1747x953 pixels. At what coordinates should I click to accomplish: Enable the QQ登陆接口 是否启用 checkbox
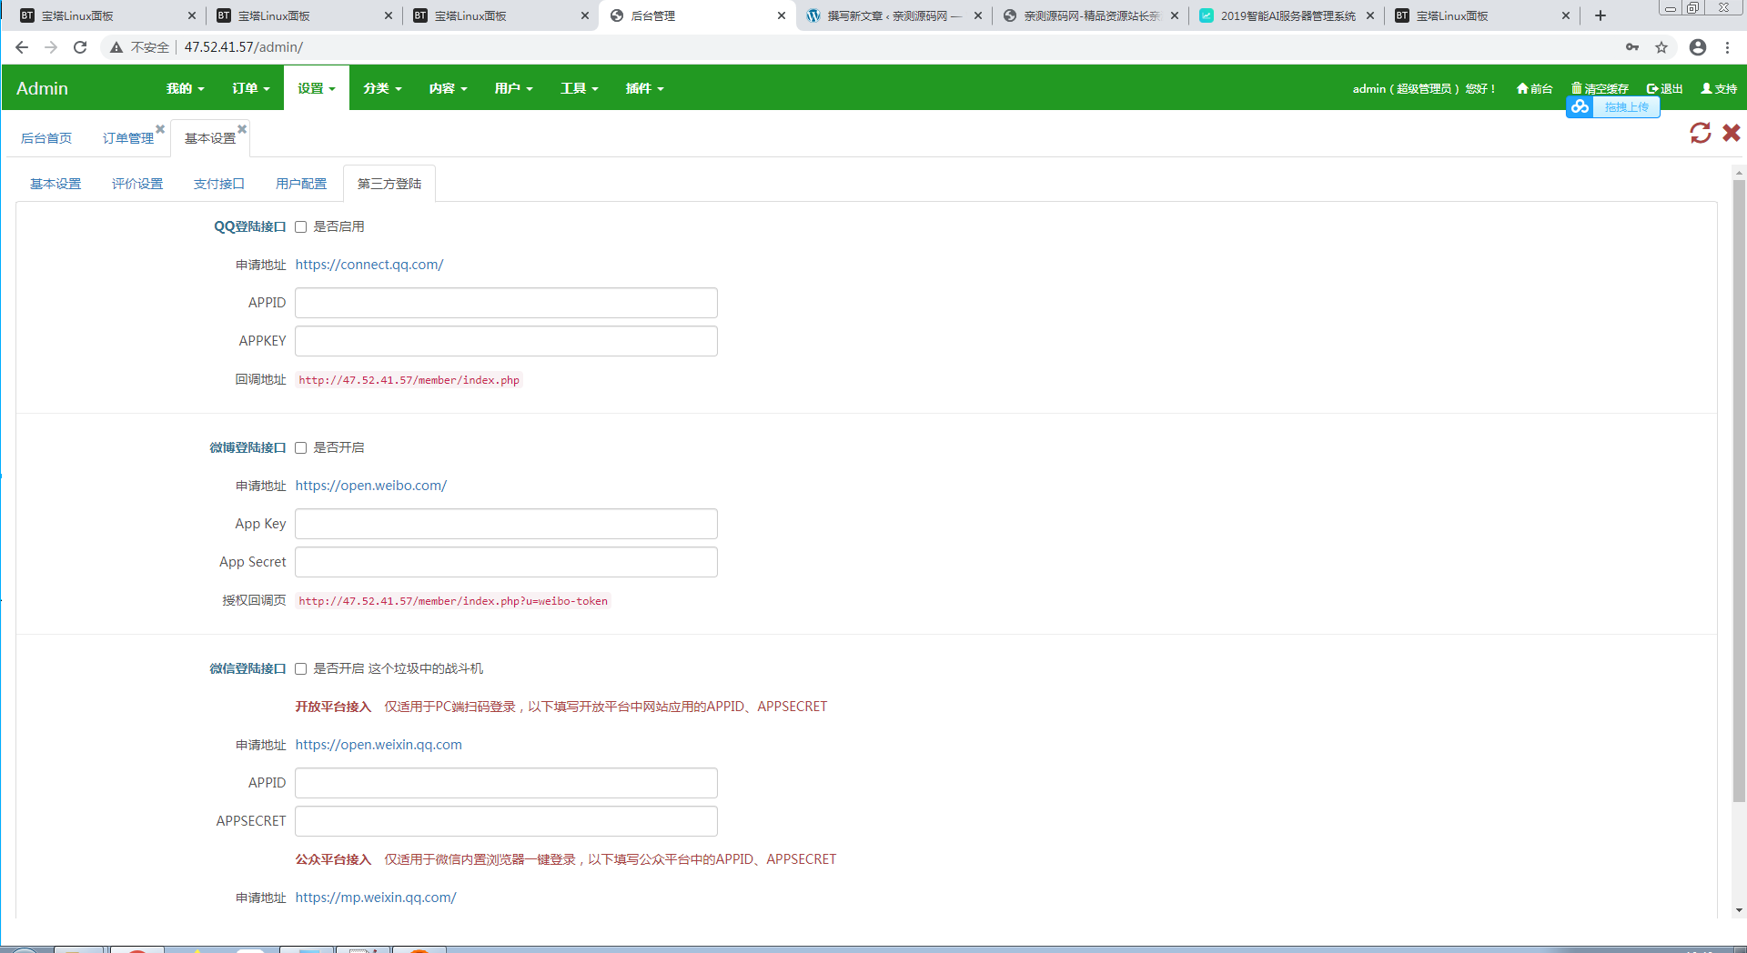[300, 226]
